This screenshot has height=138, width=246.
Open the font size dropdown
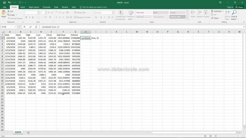[x=46, y=13]
